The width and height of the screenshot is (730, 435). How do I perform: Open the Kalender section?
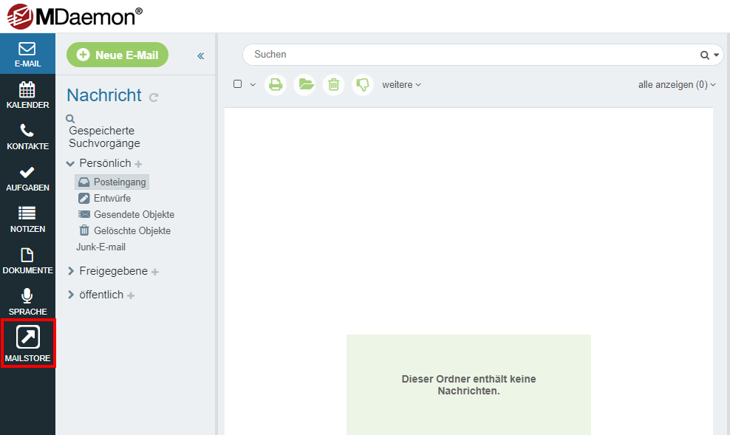click(27, 95)
